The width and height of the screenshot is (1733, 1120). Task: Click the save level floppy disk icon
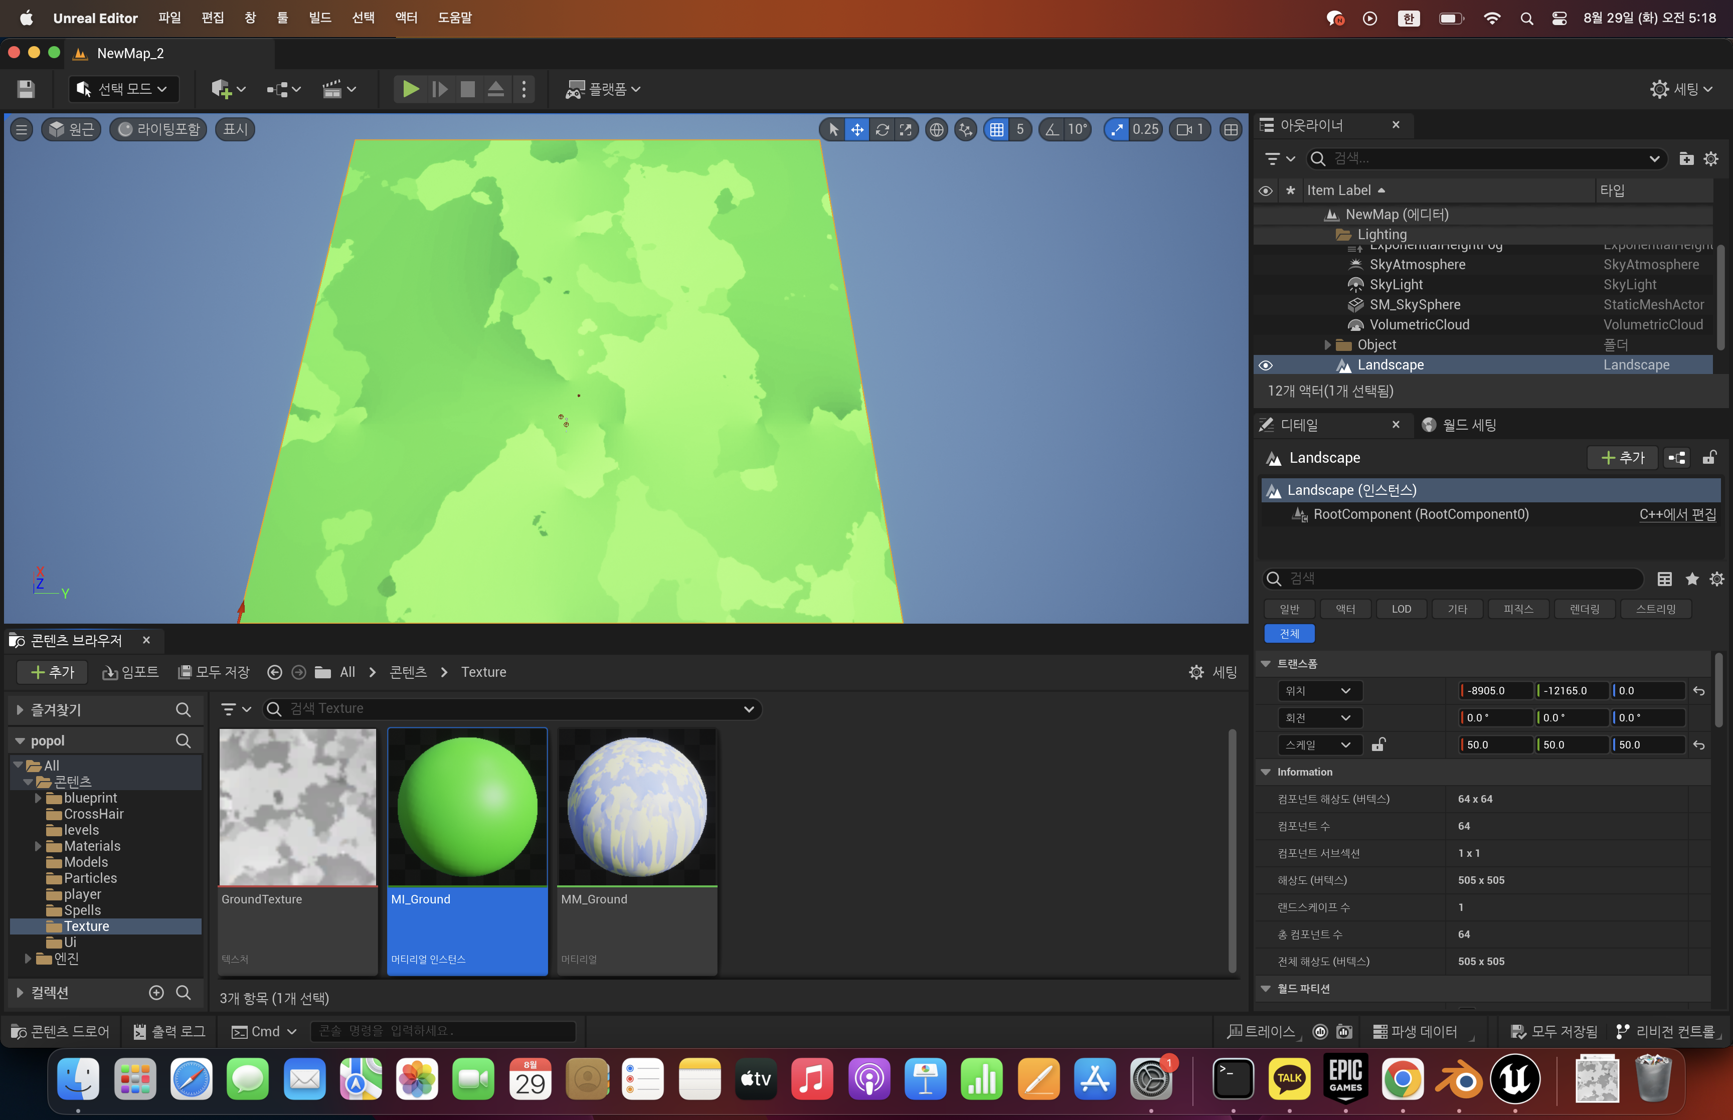[x=26, y=89]
